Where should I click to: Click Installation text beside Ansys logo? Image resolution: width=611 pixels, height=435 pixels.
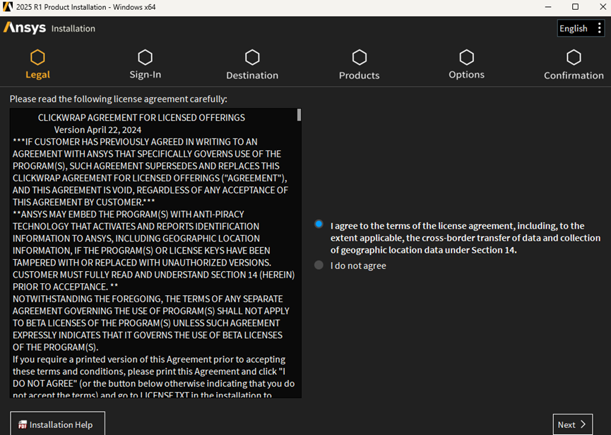[x=73, y=28]
